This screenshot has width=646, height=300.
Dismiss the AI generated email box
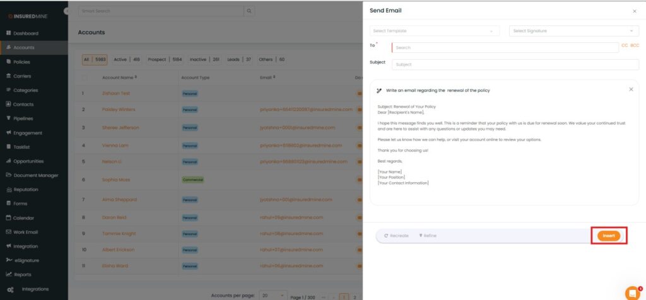coord(630,89)
